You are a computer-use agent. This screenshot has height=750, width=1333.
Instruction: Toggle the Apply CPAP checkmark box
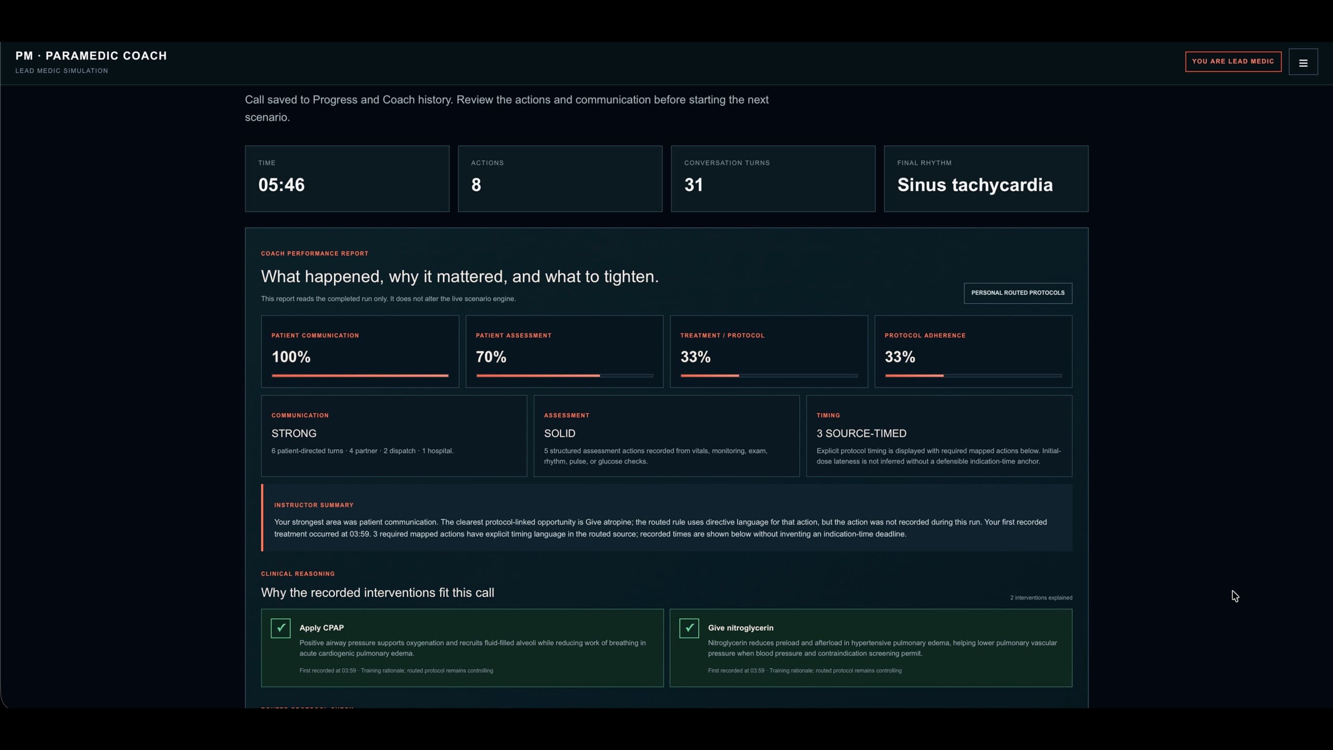(x=281, y=628)
